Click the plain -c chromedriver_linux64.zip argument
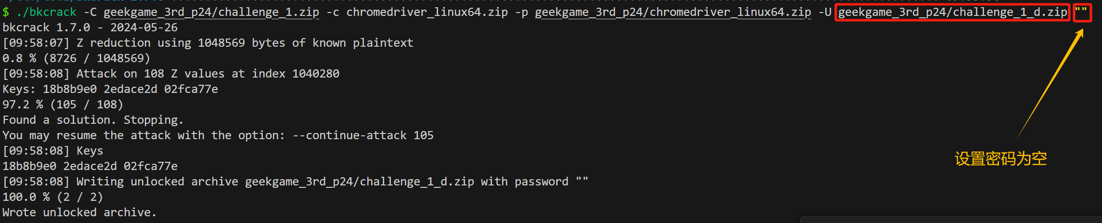Viewport: 1102px width, 223px height. coord(417,12)
